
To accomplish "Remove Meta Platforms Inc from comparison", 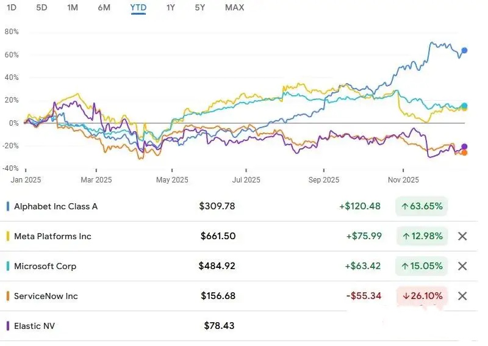I will pos(462,236).
